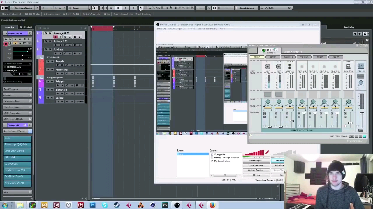This screenshot has height=209, width=373.
Task: Open the Konfigurationen workspace dropdown
Action: pos(24,8)
